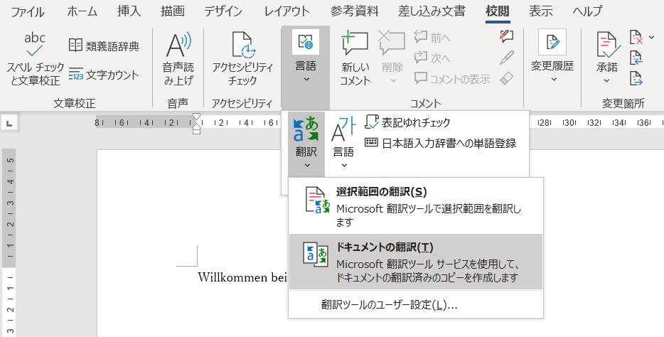Open the ヘルプ tab
Screen dimensions: 664x337
587,11
